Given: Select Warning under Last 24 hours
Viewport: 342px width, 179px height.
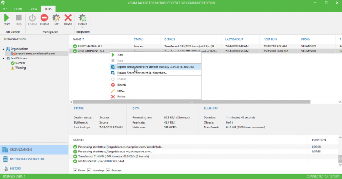Looking at the screenshot, I should 20,68.
